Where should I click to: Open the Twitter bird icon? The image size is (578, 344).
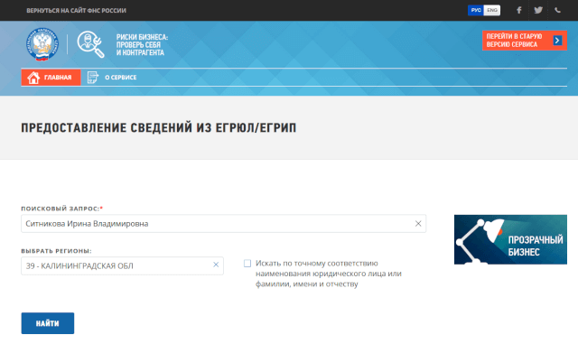point(538,10)
